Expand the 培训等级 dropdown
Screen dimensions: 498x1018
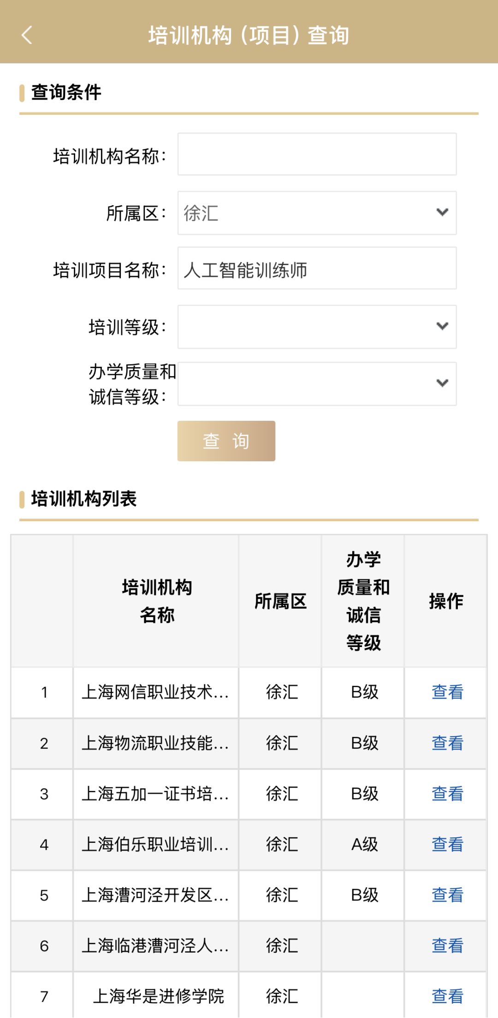[317, 327]
